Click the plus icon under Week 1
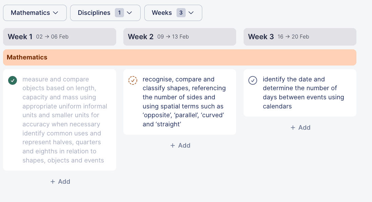The image size is (372, 202). (53, 182)
